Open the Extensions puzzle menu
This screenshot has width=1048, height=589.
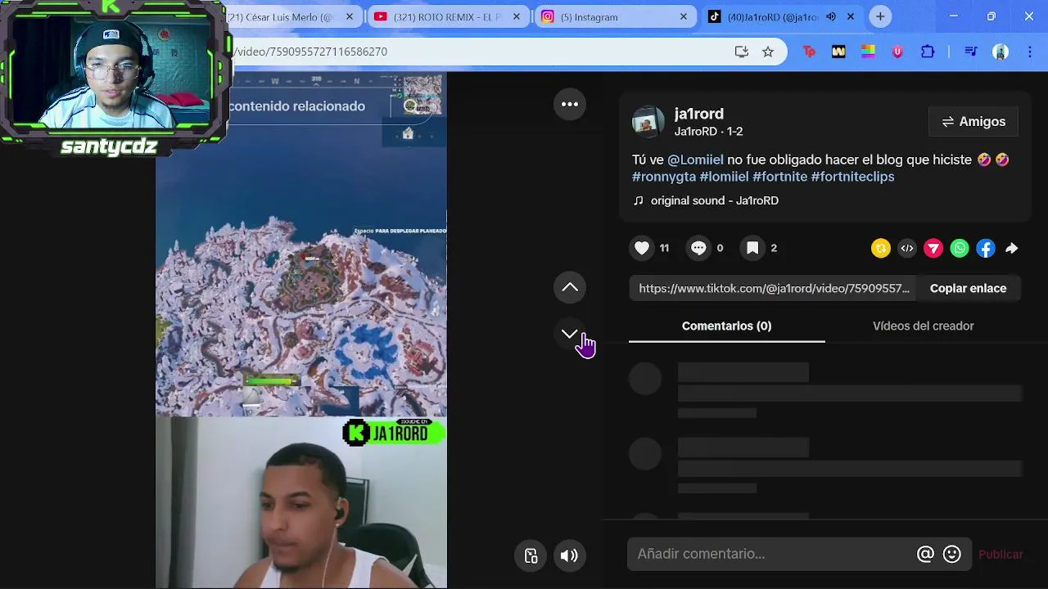[928, 52]
